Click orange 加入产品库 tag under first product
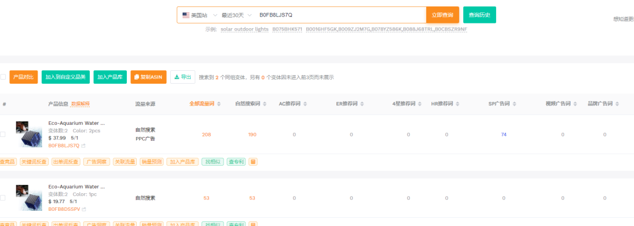 [x=183, y=162]
